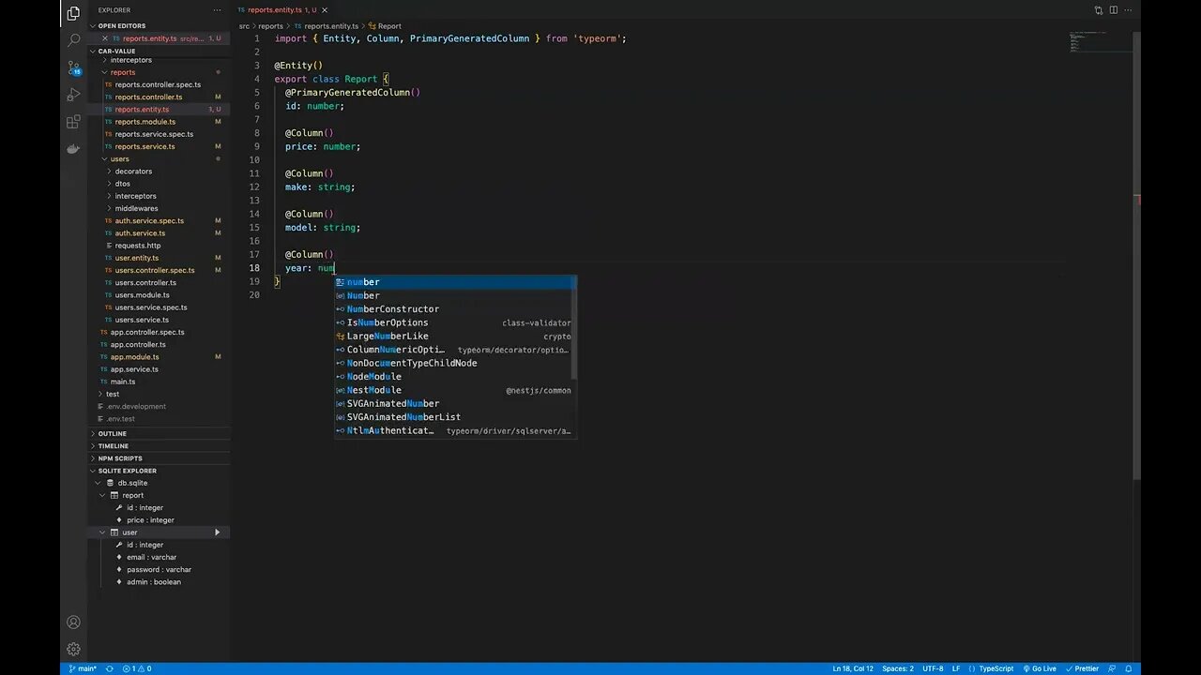Click Ln 18, Col 12 in status bar

point(853,668)
